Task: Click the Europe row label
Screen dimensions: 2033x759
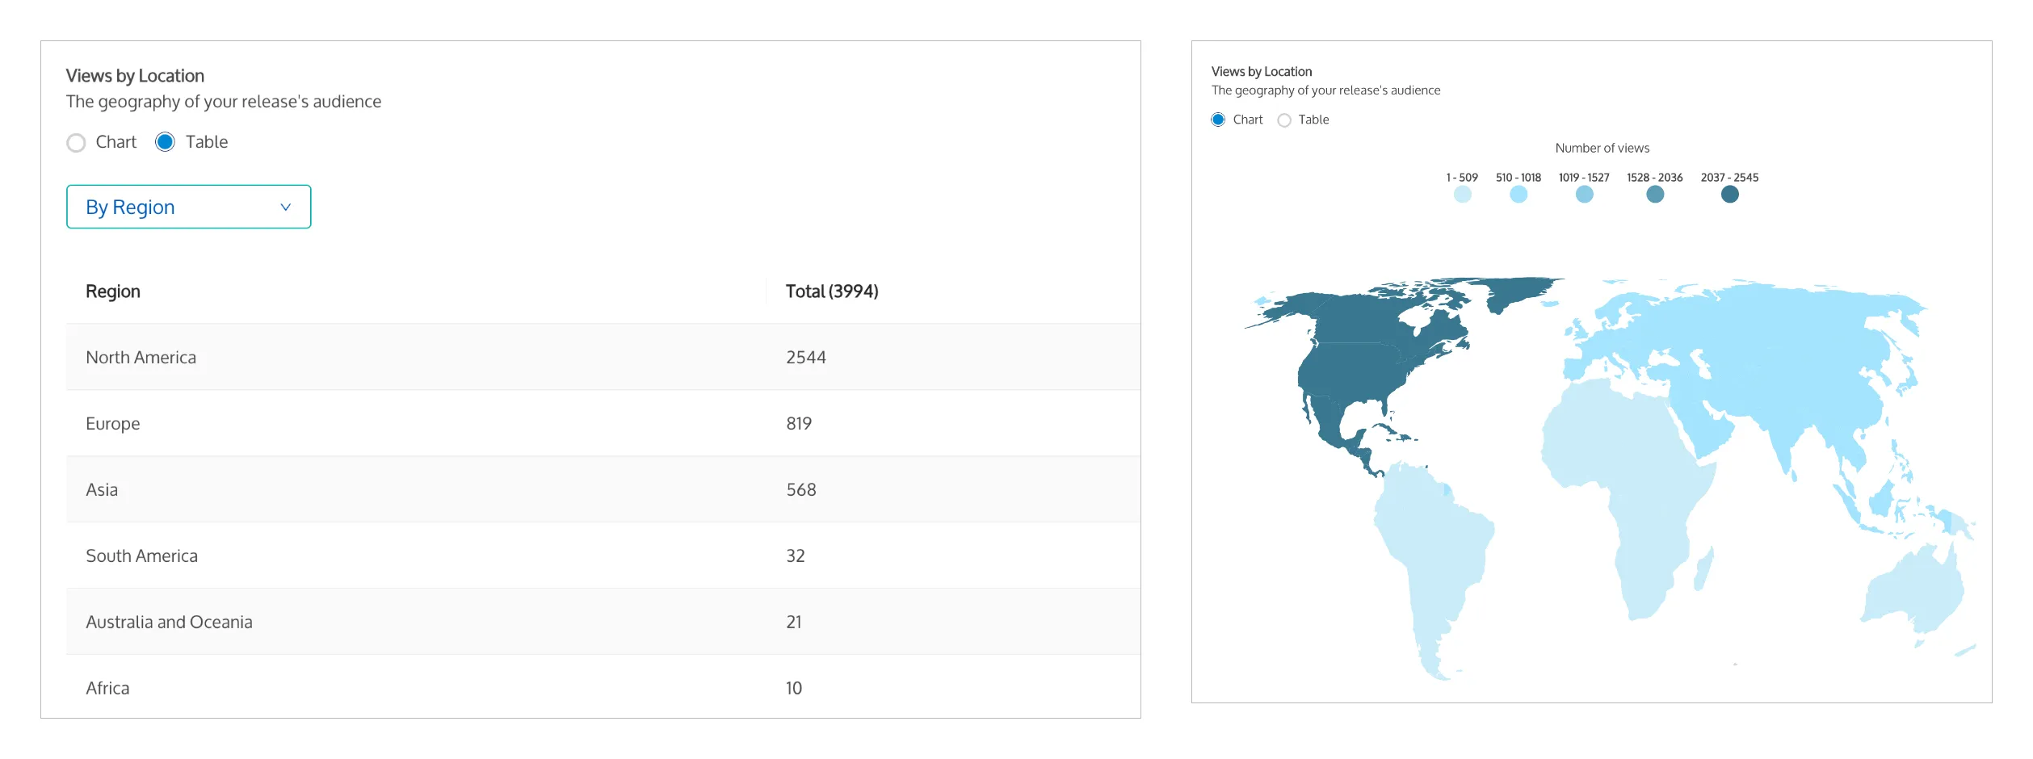Action: click(x=113, y=423)
